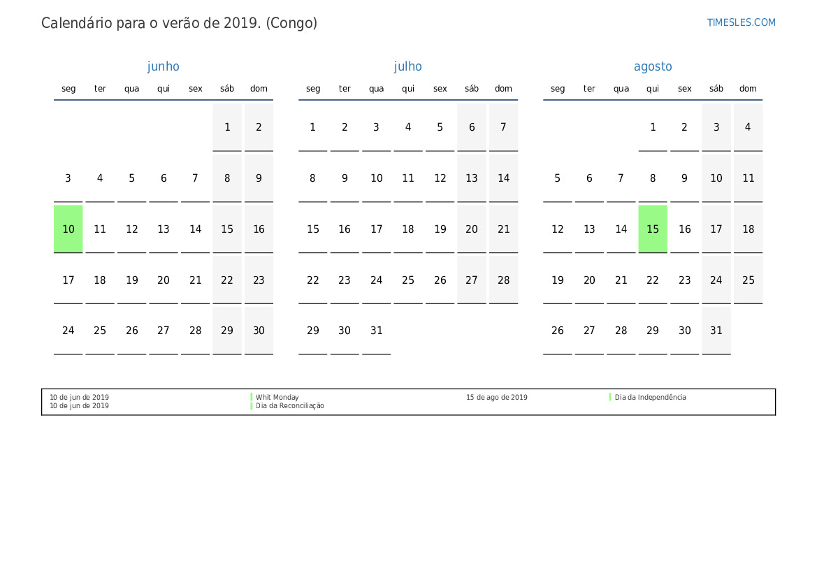Select August 1 in the agosto grid

pyautogui.click(x=653, y=127)
